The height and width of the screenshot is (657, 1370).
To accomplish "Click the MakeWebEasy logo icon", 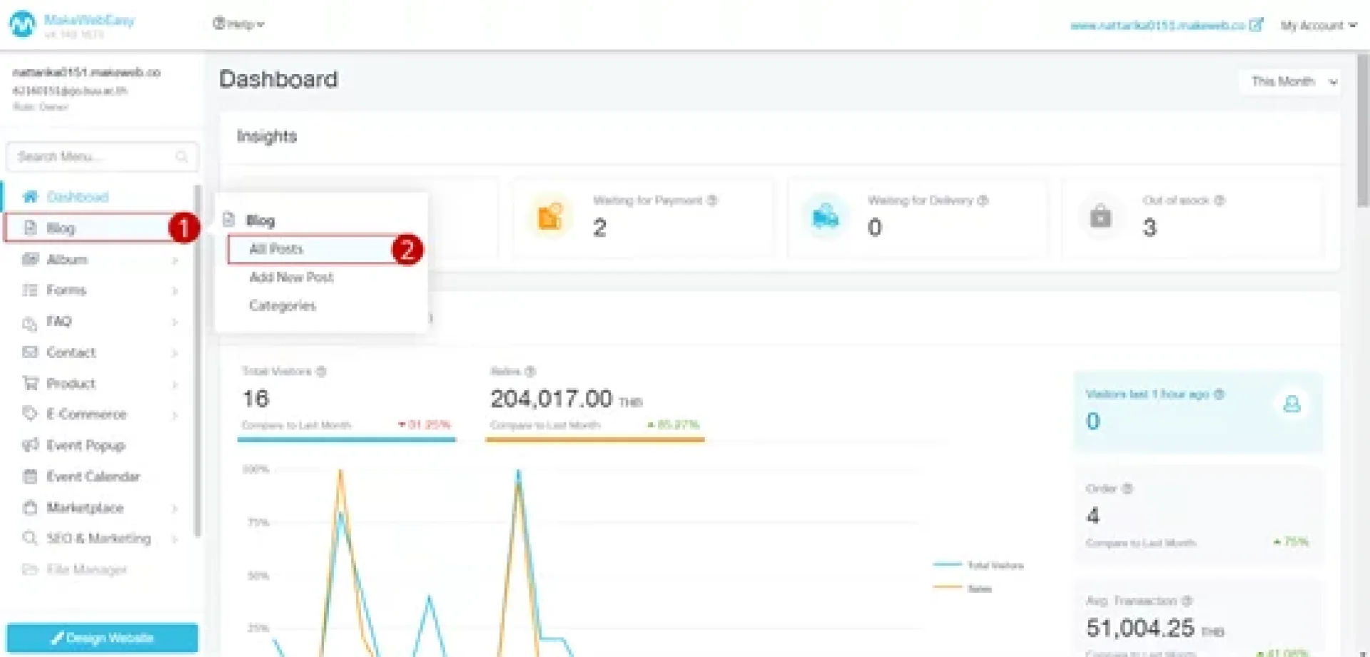I will tap(22, 24).
